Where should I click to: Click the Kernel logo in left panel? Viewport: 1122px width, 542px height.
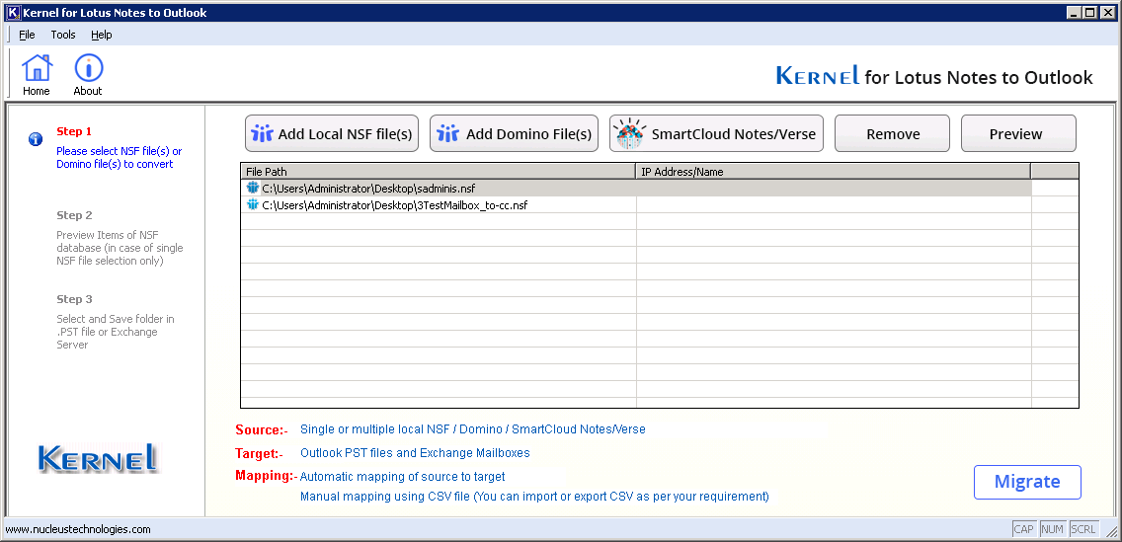[x=98, y=458]
